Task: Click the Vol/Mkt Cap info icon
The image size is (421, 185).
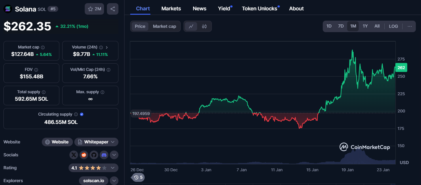Action: 108,70
